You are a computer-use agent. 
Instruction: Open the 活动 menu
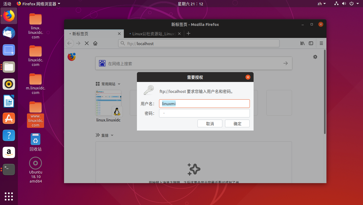(7, 3)
